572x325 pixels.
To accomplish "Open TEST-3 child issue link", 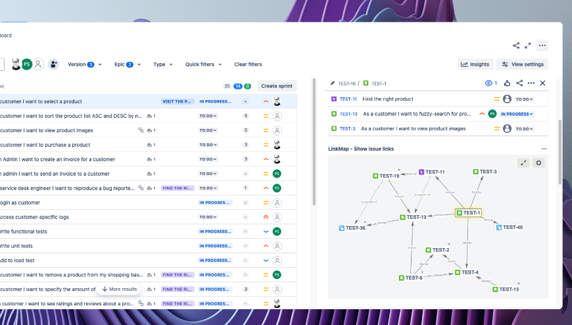I will pyautogui.click(x=347, y=128).
